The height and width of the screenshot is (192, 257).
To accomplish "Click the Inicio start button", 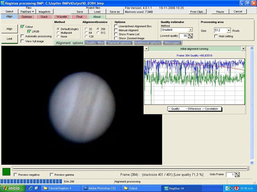I will click(x=11, y=188).
